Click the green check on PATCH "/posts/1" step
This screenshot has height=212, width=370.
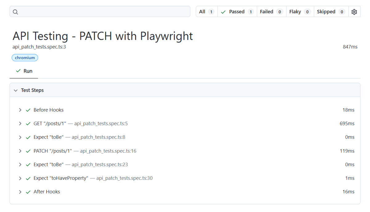click(x=28, y=151)
